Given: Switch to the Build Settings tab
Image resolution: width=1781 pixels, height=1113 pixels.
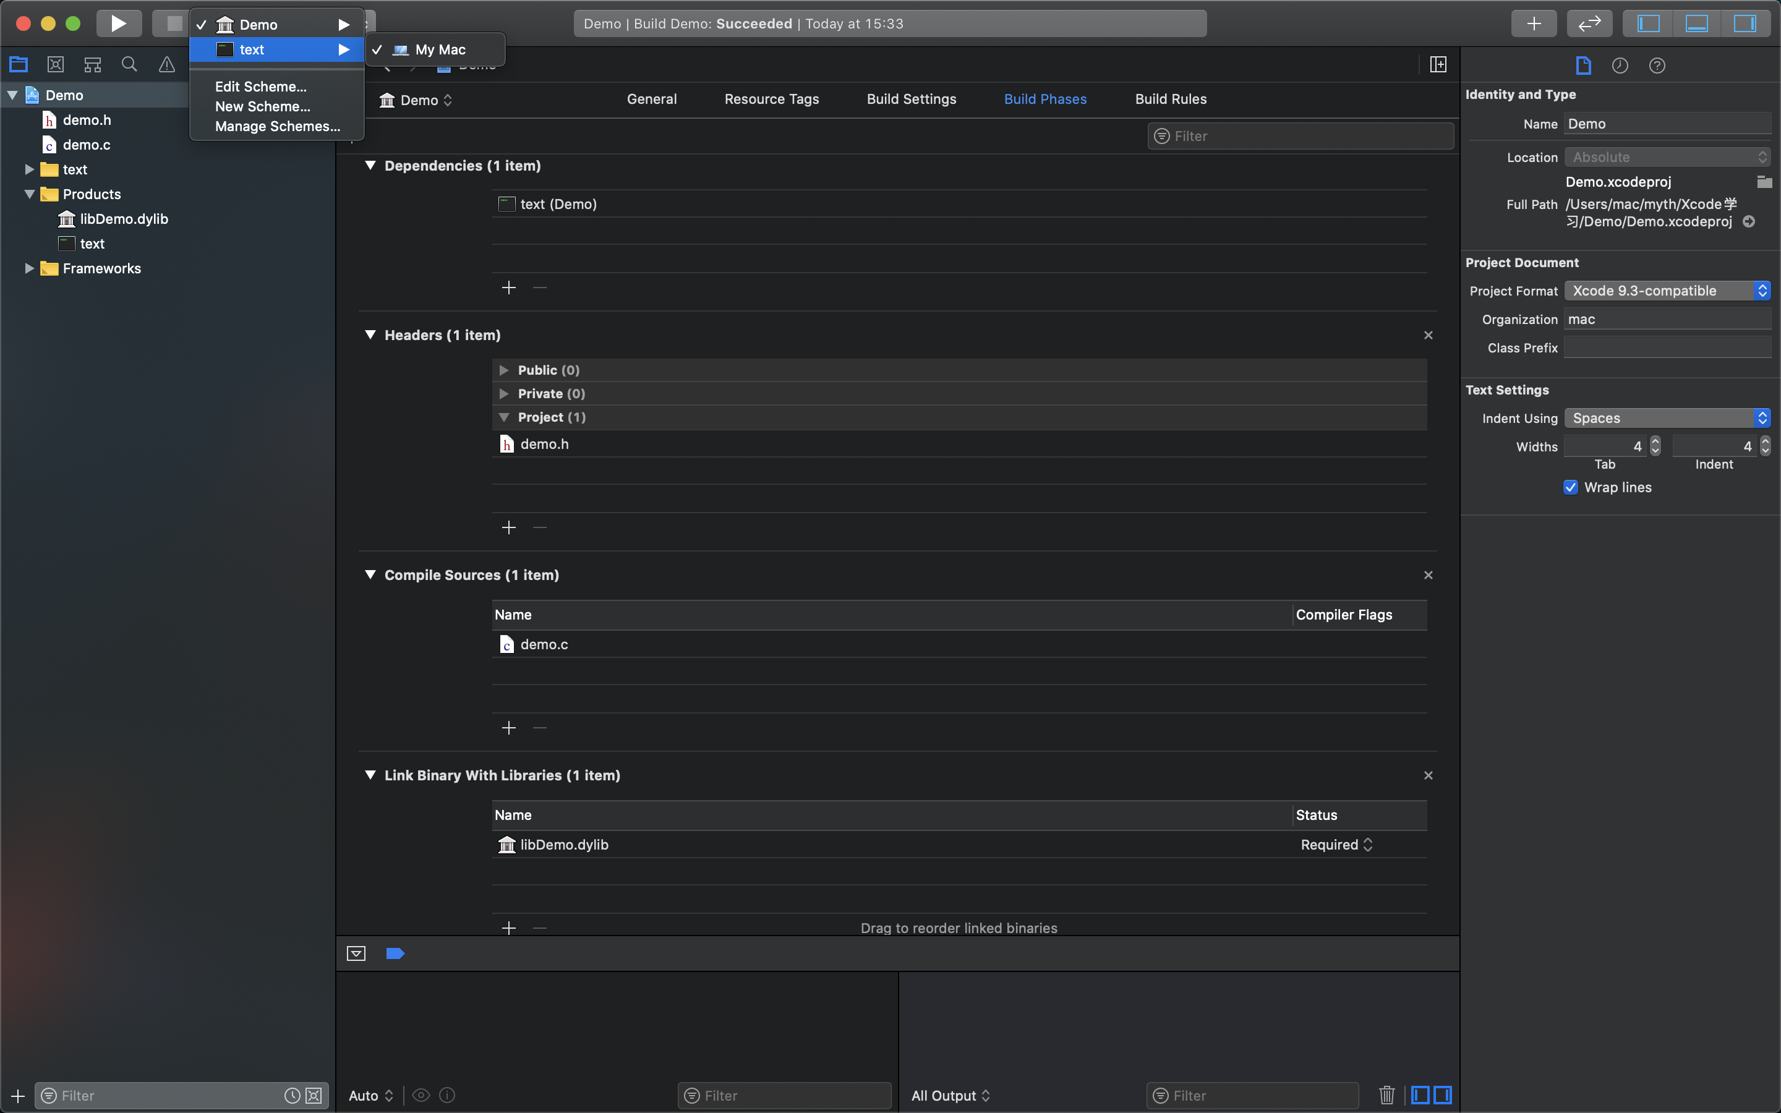Looking at the screenshot, I should pyautogui.click(x=911, y=100).
